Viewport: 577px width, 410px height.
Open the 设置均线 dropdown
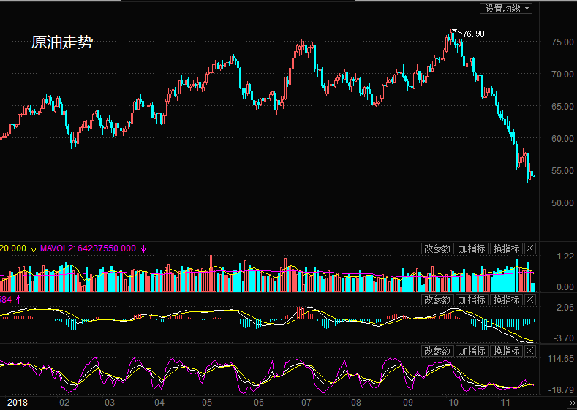click(506, 9)
